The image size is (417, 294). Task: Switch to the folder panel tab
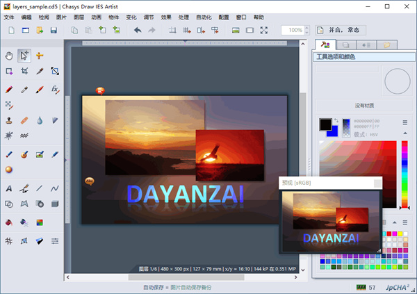point(387,45)
